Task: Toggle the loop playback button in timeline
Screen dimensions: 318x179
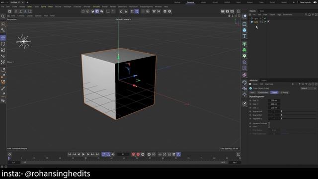Action: (x=104, y=155)
